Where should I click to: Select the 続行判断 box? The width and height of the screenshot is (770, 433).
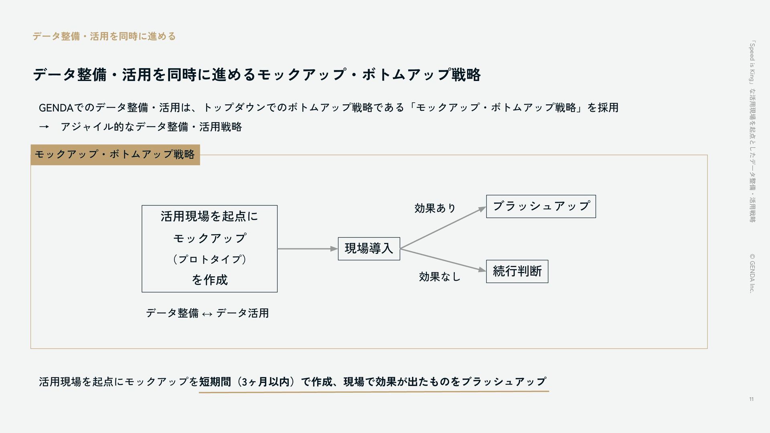click(517, 271)
